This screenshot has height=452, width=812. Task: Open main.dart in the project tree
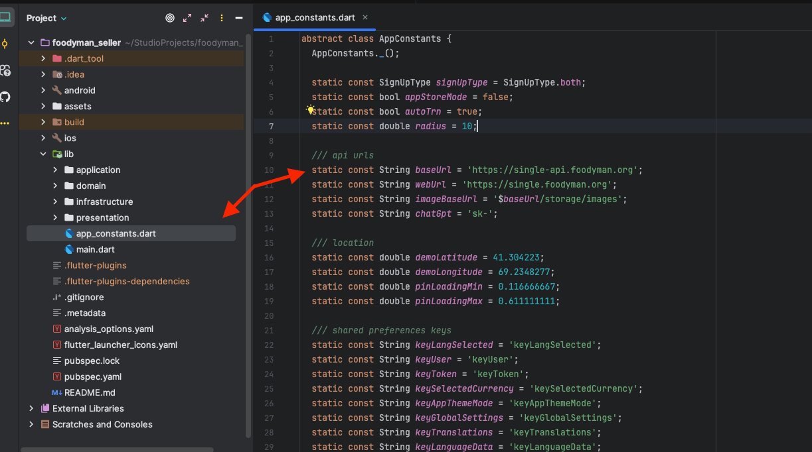(95, 249)
